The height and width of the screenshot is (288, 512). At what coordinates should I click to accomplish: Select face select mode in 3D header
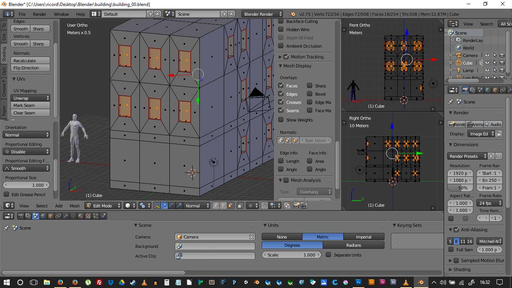pyautogui.click(x=231, y=205)
